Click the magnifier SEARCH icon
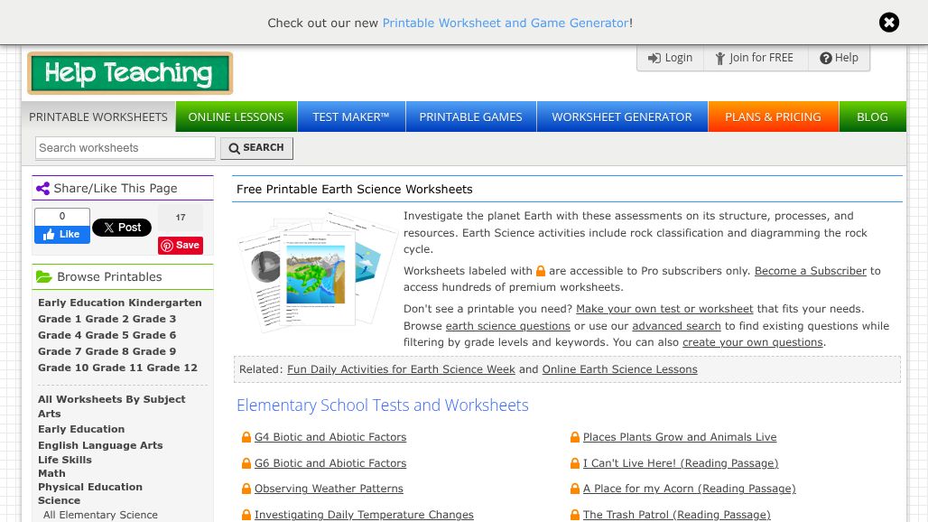928x522 pixels. 235,147
